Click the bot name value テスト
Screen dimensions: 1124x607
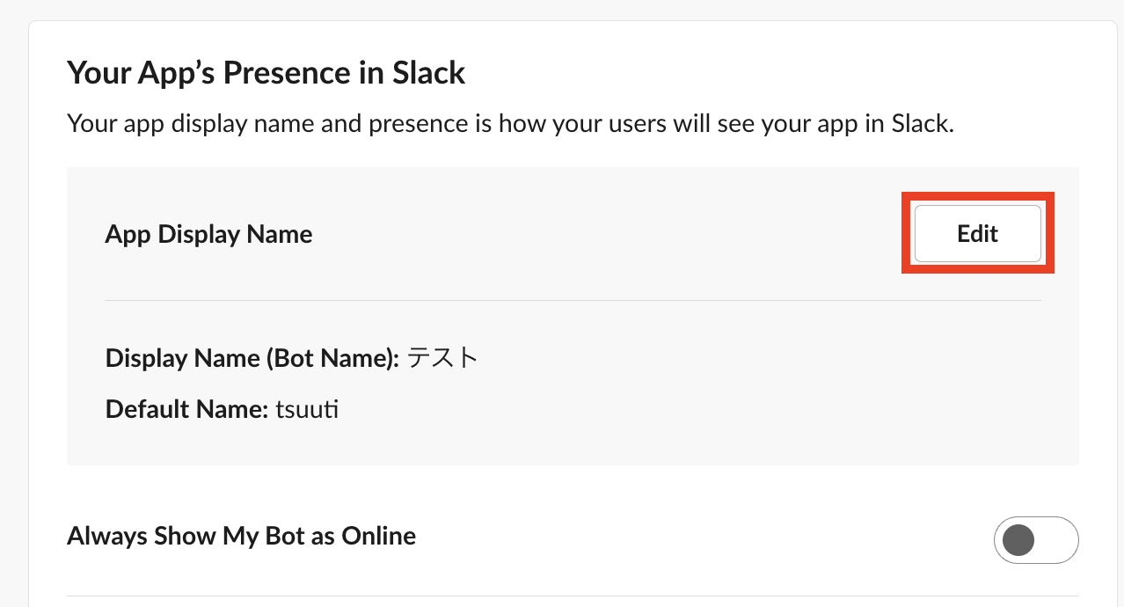(x=442, y=358)
